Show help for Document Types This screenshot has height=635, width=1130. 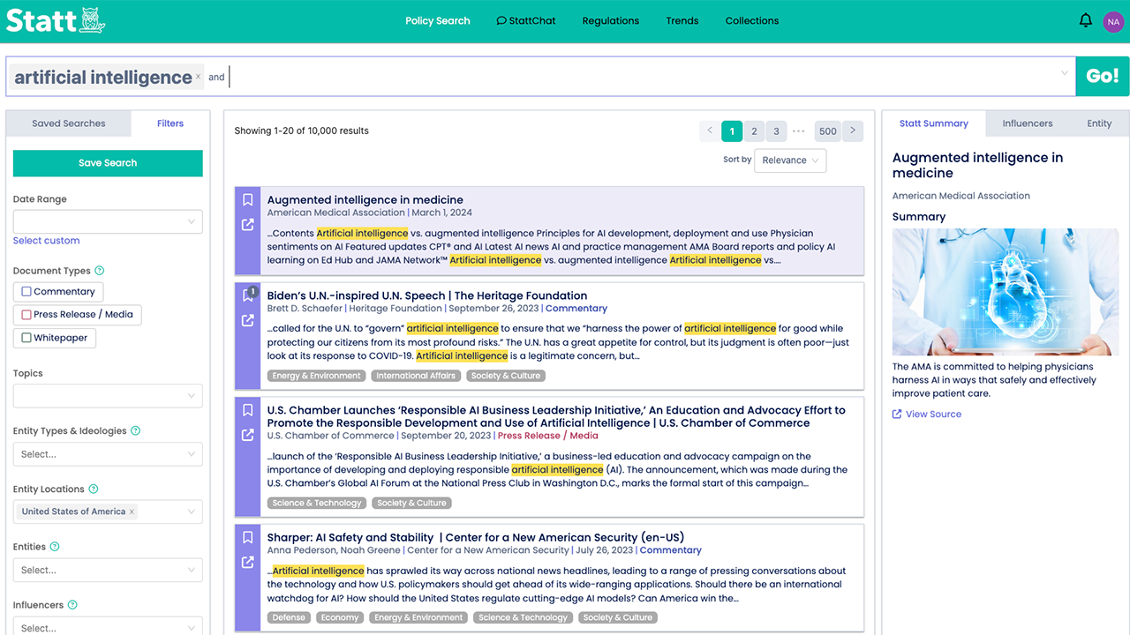[100, 271]
